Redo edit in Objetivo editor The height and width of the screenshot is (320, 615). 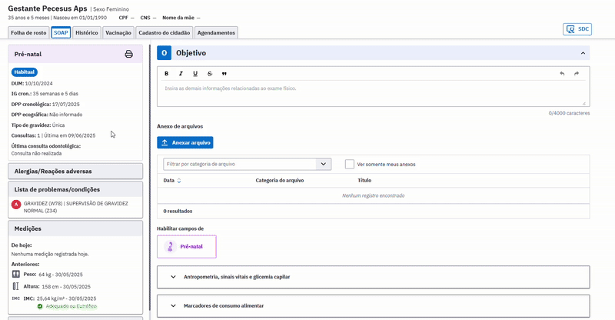point(577,74)
